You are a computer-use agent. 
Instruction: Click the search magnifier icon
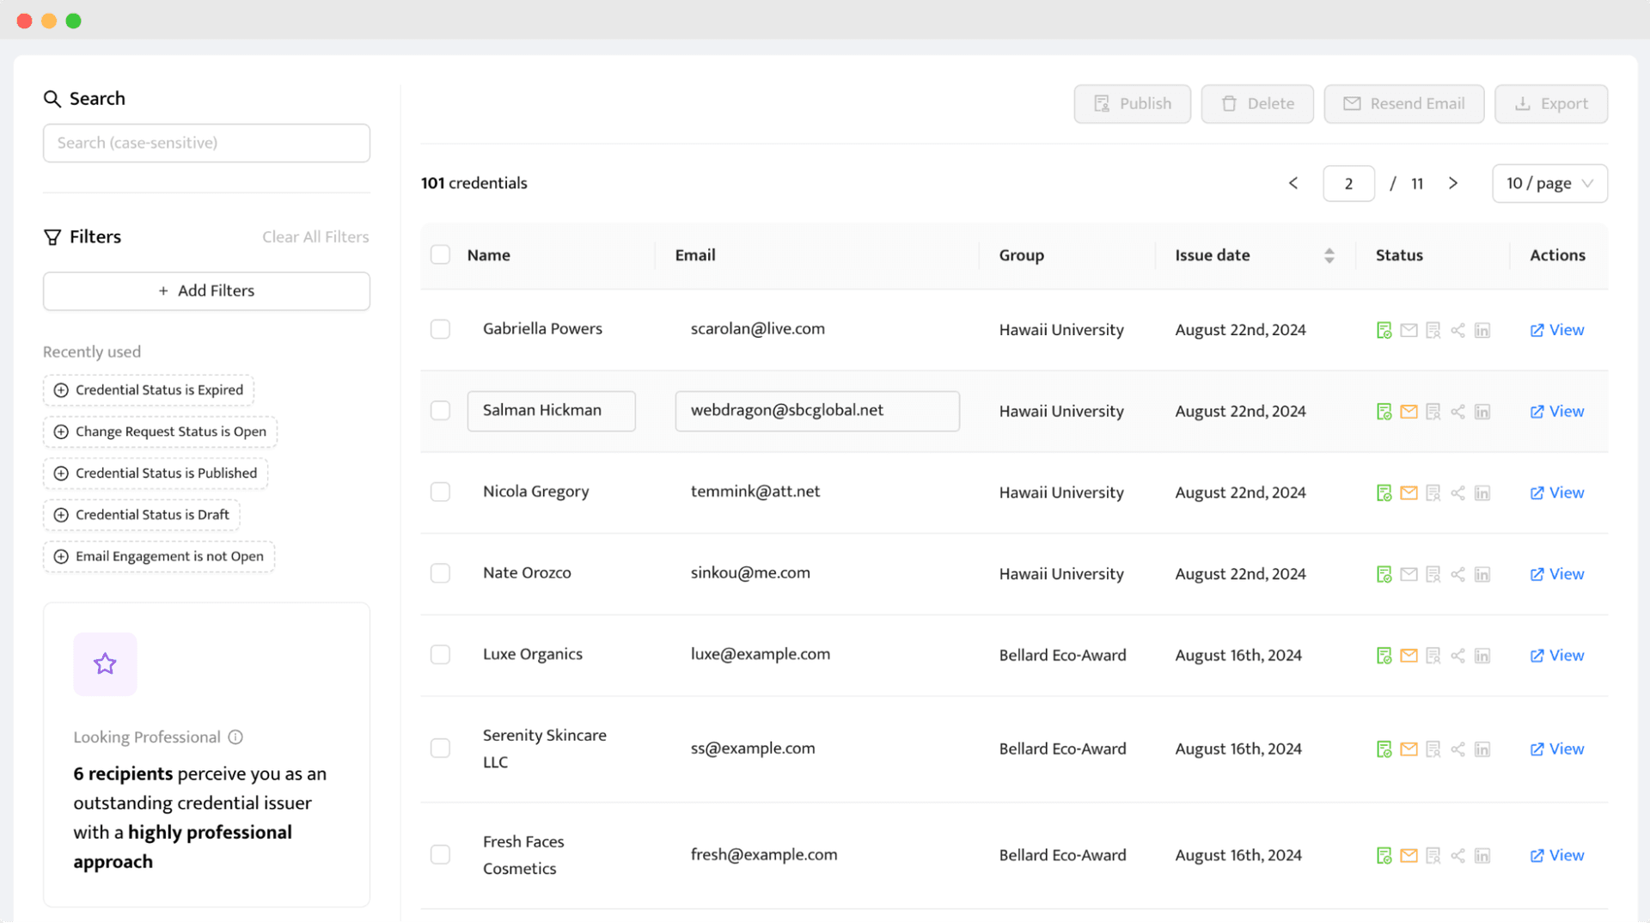coord(52,99)
